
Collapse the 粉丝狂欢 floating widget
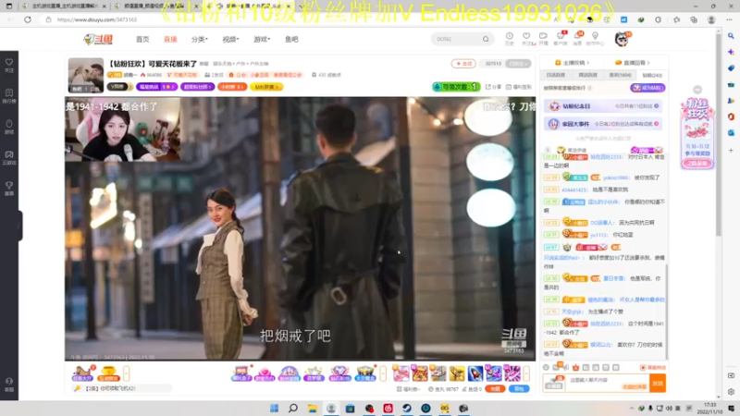[697, 90]
